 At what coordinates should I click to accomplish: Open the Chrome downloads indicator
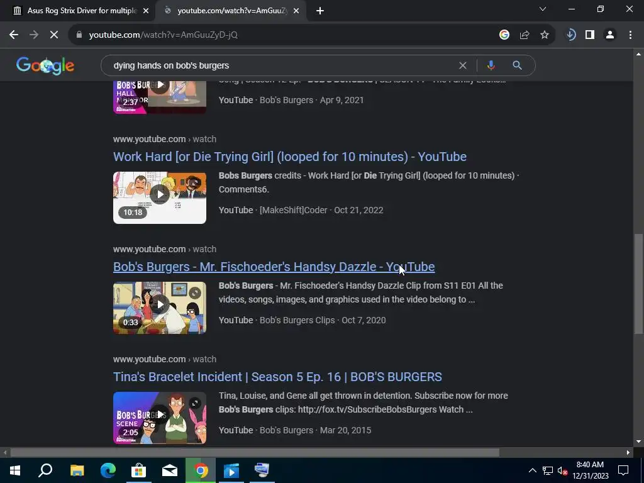[570, 35]
